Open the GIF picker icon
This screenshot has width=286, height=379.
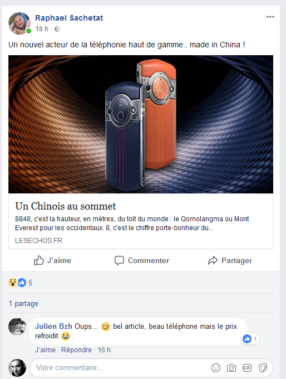coord(247,368)
